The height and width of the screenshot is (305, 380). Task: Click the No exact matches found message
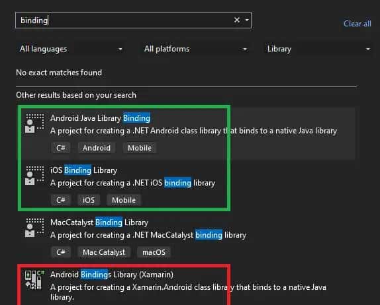point(59,73)
